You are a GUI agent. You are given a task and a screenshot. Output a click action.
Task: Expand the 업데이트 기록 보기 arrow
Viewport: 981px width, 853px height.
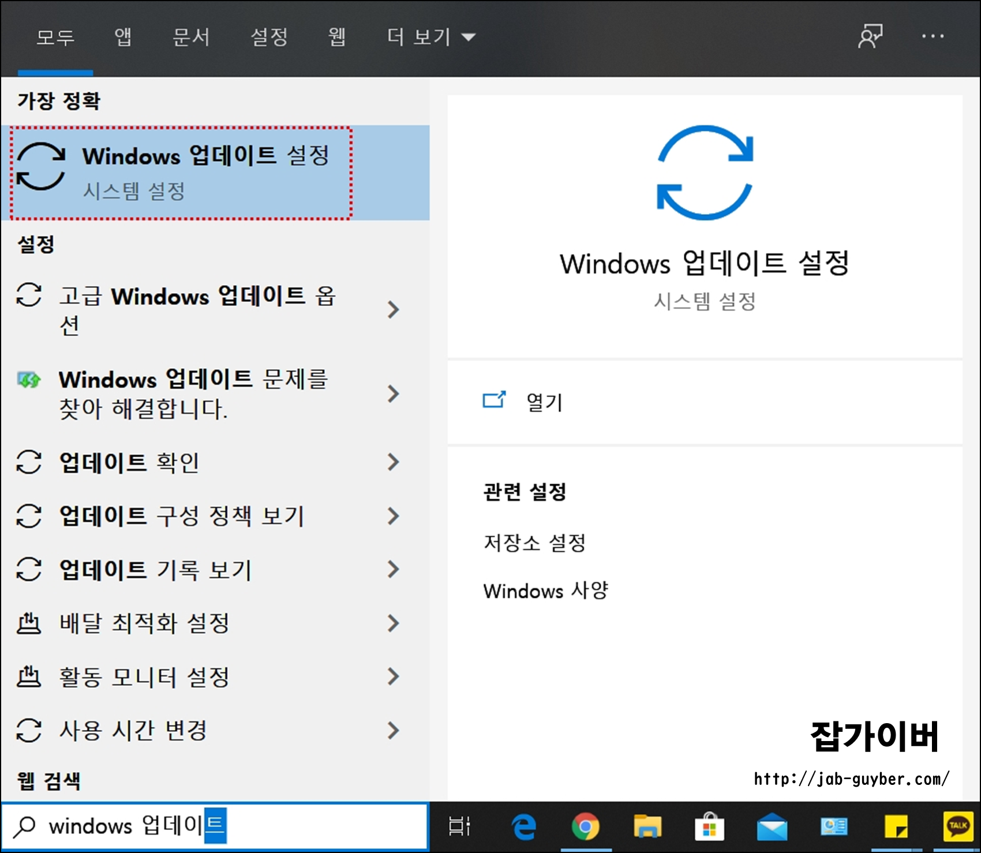point(394,569)
